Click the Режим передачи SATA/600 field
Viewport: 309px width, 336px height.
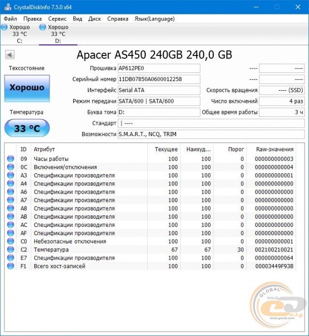(159, 101)
